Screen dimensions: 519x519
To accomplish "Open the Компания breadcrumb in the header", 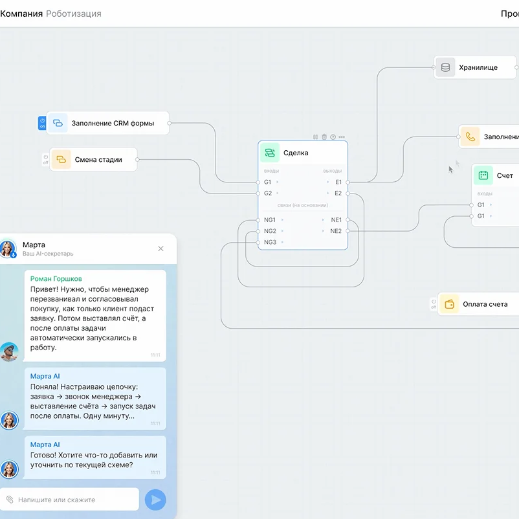I will tap(21, 14).
